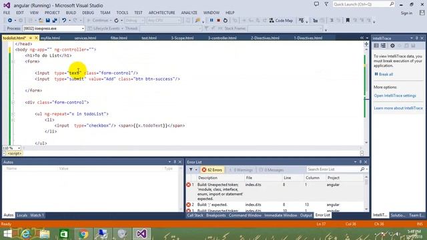Open the Debug configuration dropdown
Screen dimensions: 427x240
click(x=135, y=21)
